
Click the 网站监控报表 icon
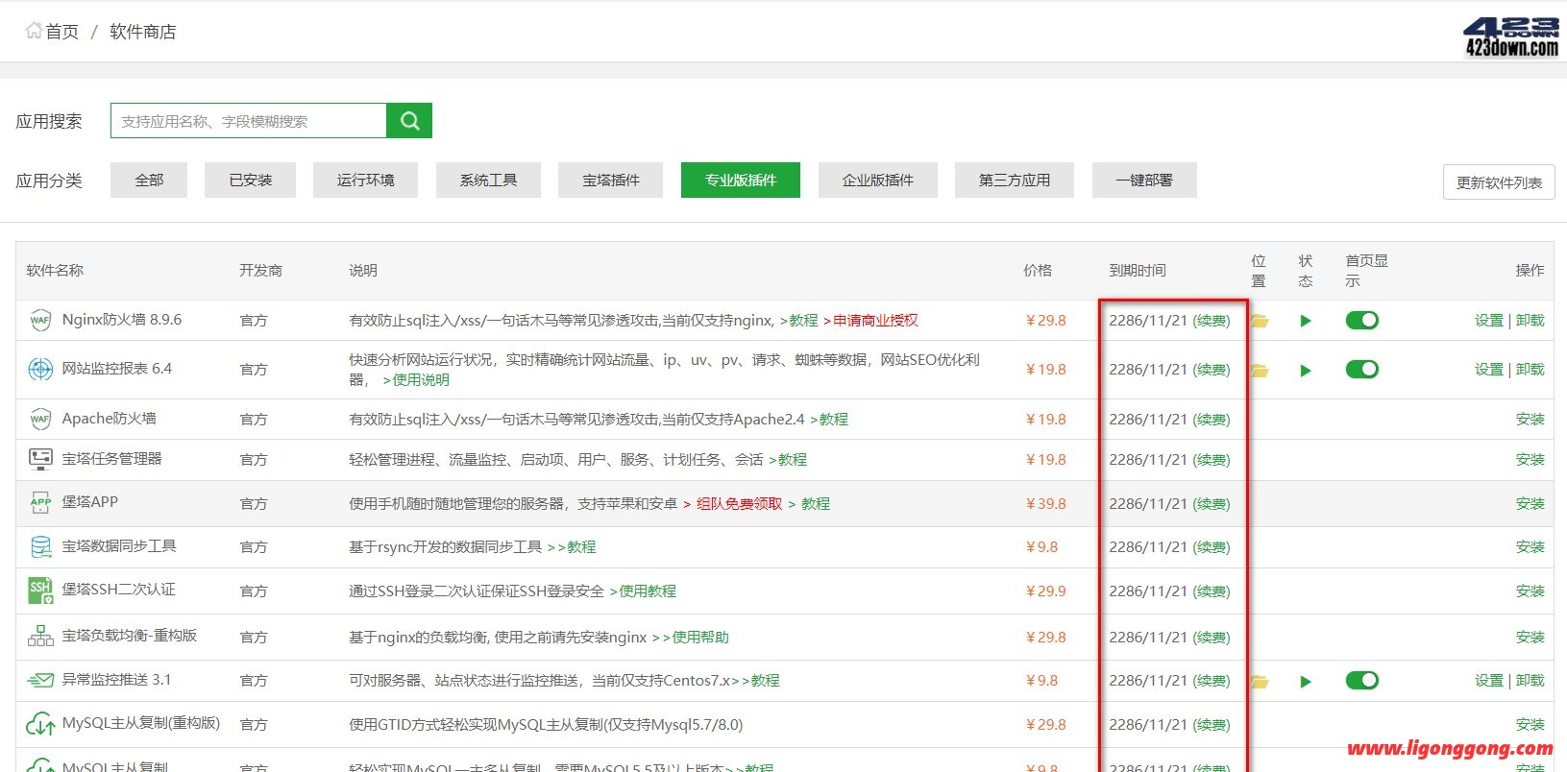tap(40, 369)
